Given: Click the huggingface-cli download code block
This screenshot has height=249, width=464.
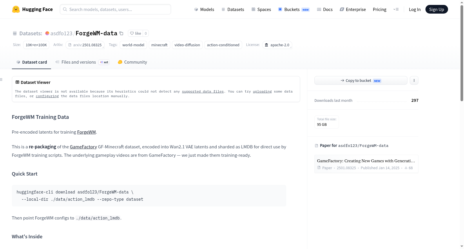Looking at the screenshot, I should [x=149, y=195].
